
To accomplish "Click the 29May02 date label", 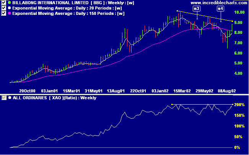I will [x=204, y=91].
